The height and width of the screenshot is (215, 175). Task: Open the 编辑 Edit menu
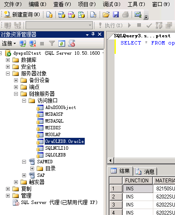[x=37, y=4]
